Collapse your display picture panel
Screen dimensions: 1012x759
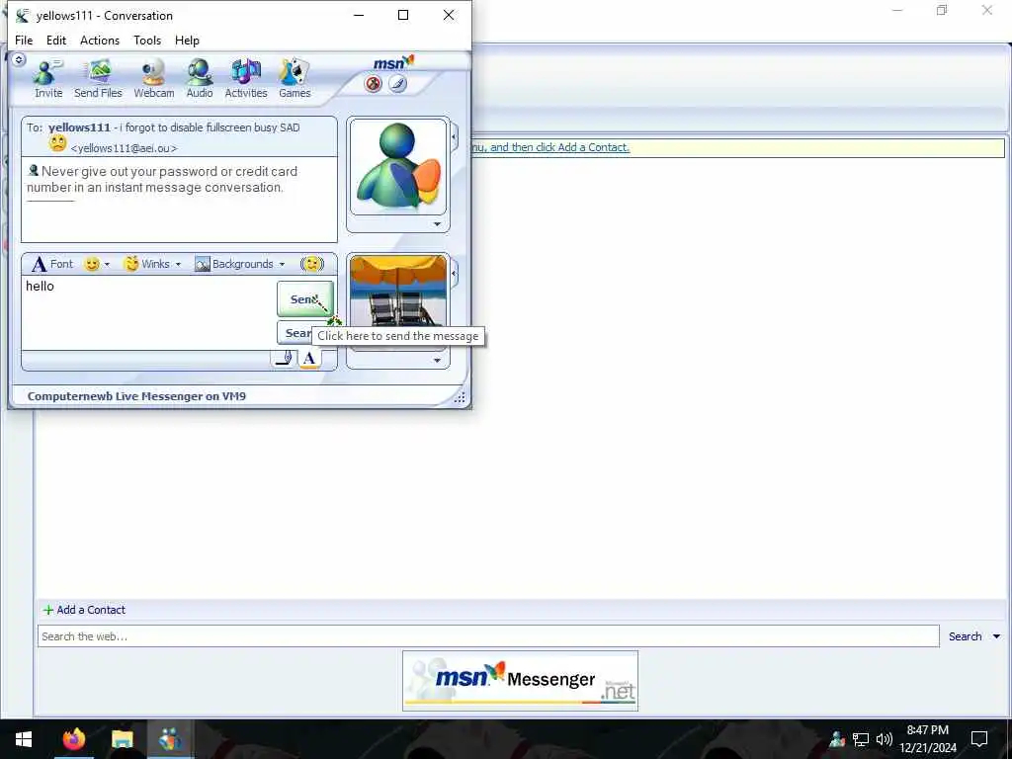click(455, 274)
